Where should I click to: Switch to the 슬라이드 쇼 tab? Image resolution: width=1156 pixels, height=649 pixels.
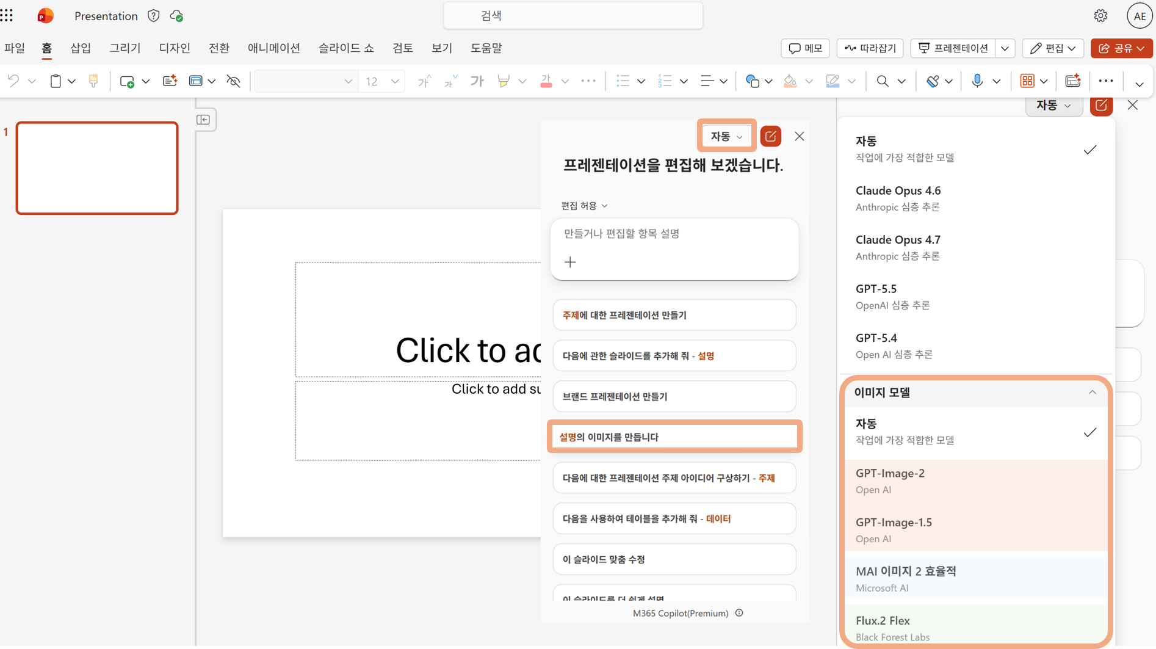coord(346,48)
